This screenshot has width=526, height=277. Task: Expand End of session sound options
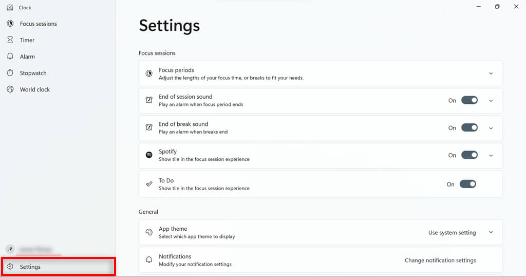click(491, 101)
